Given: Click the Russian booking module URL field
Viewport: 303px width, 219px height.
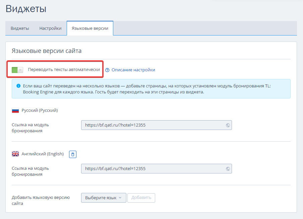Looking at the screenshot, I should click(x=156, y=125).
